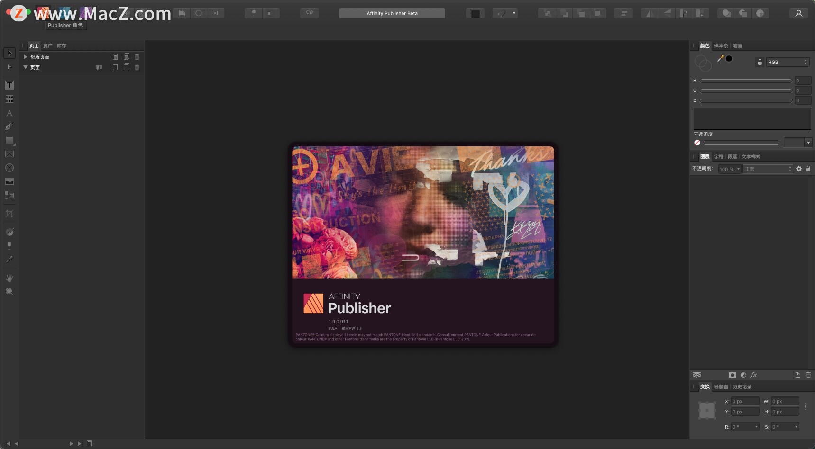The width and height of the screenshot is (815, 449).
Task: Toggle the Preview Mode toolbar button
Action: coord(309,13)
